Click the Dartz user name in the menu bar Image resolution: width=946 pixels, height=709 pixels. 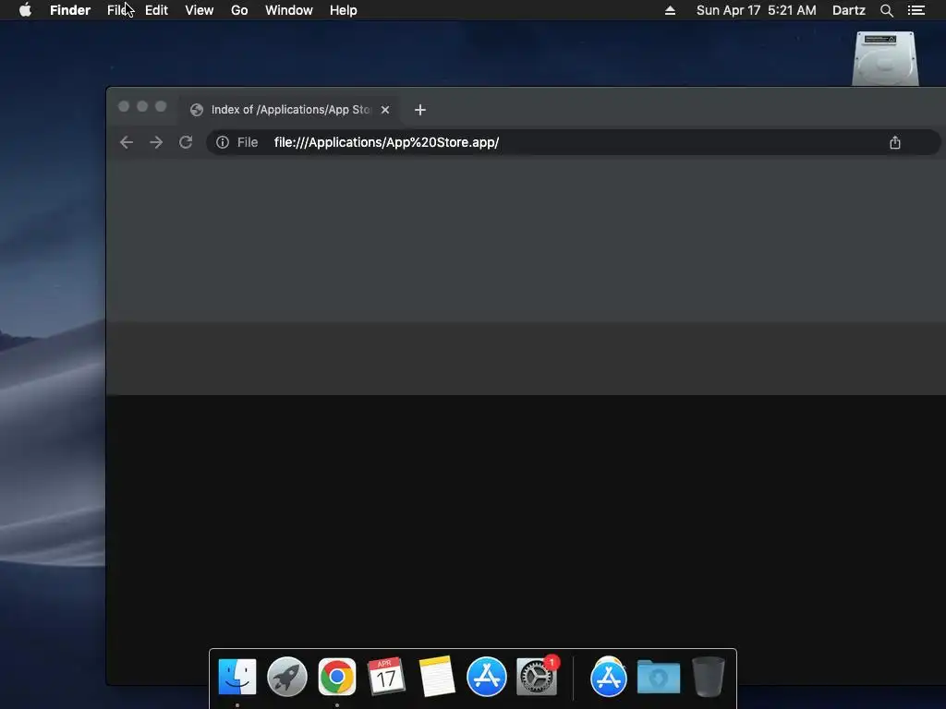848,10
